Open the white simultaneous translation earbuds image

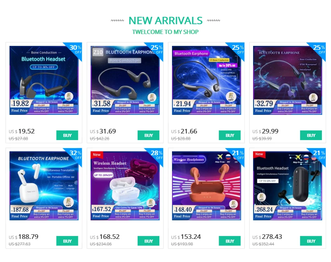point(44,186)
